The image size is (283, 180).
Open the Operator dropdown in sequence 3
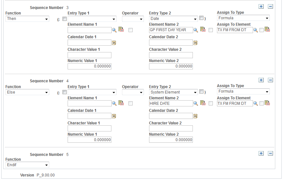(x=133, y=19)
